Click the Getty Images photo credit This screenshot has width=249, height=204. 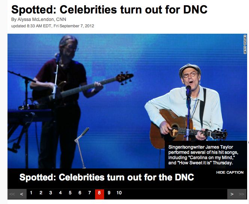(x=245, y=44)
